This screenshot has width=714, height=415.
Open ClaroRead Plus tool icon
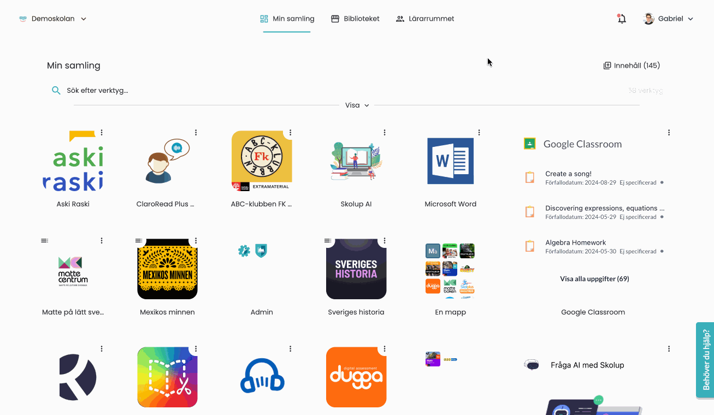click(x=167, y=161)
